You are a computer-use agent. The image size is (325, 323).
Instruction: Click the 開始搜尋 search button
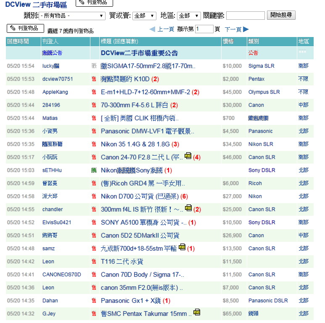click(281, 15)
